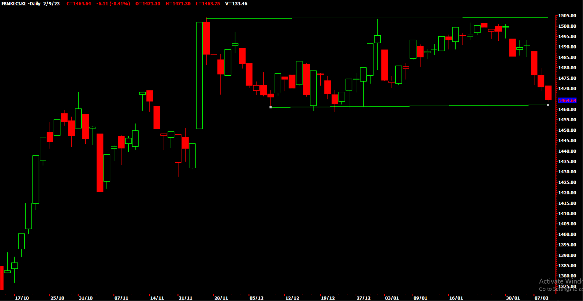Viewport: 583px width, 301px height.
Task: Click the tall green breakout candle after 21/11
Action: coord(199,75)
